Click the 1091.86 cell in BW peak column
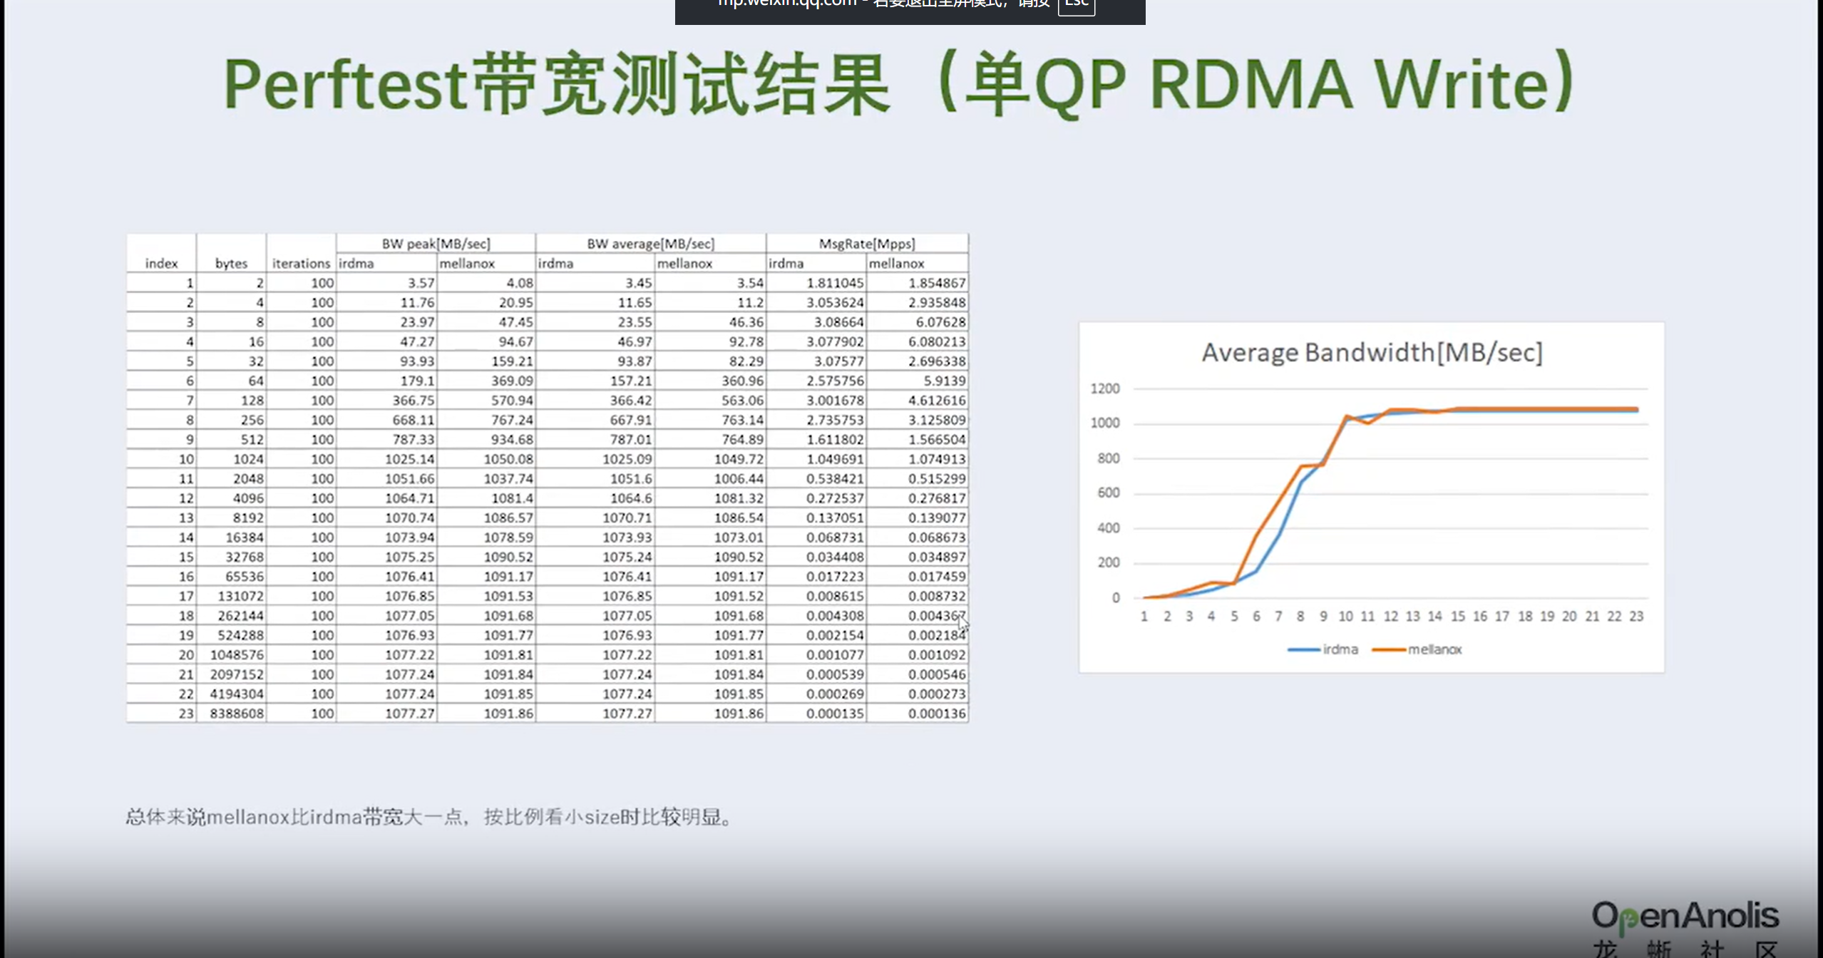The height and width of the screenshot is (958, 1823). click(508, 714)
